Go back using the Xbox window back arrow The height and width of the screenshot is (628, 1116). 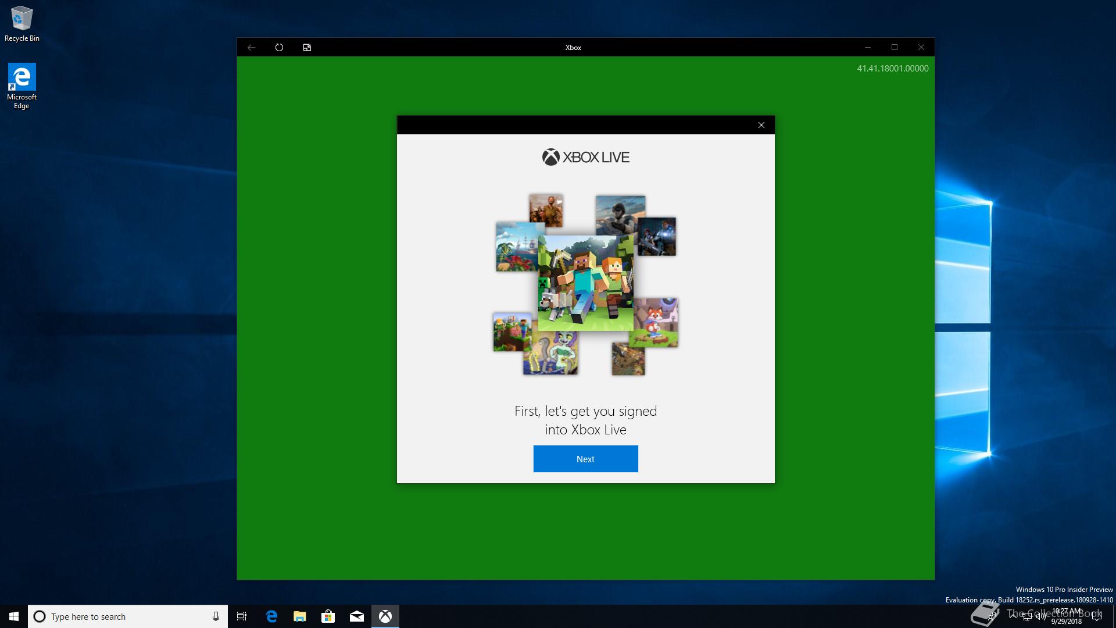[251, 48]
